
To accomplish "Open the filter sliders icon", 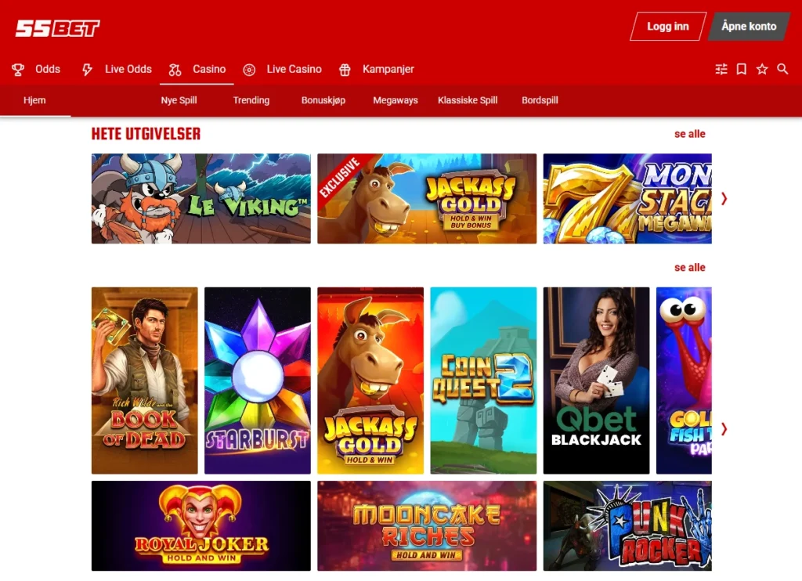I will tap(721, 69).
